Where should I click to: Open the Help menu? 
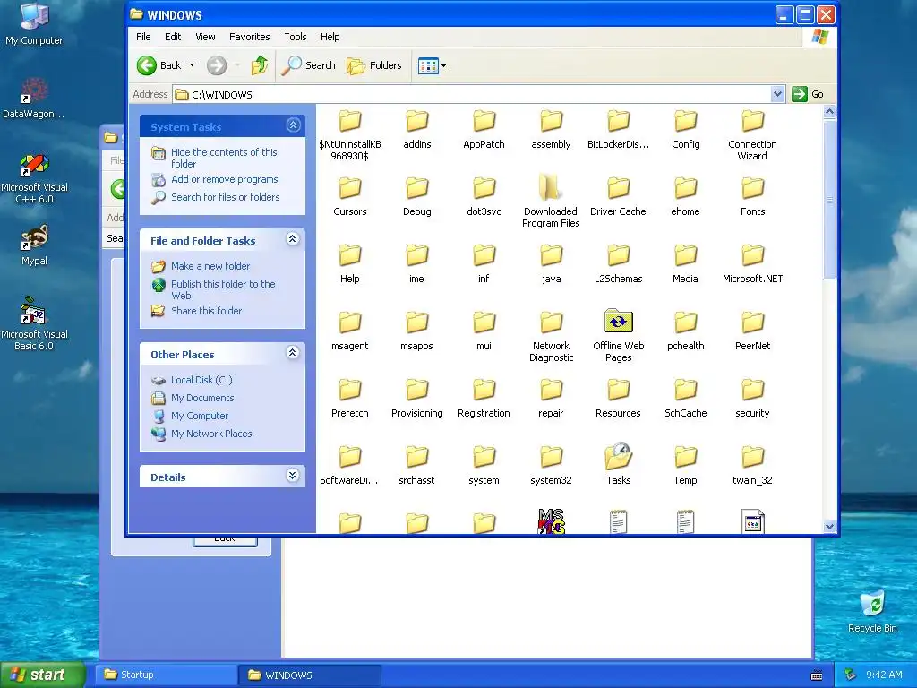[x=330, y=37]
